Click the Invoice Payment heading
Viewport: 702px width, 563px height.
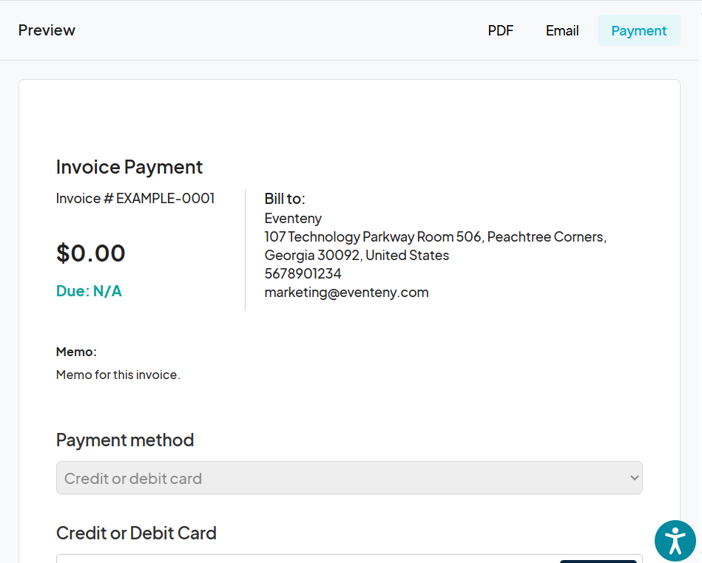[129, 167]
